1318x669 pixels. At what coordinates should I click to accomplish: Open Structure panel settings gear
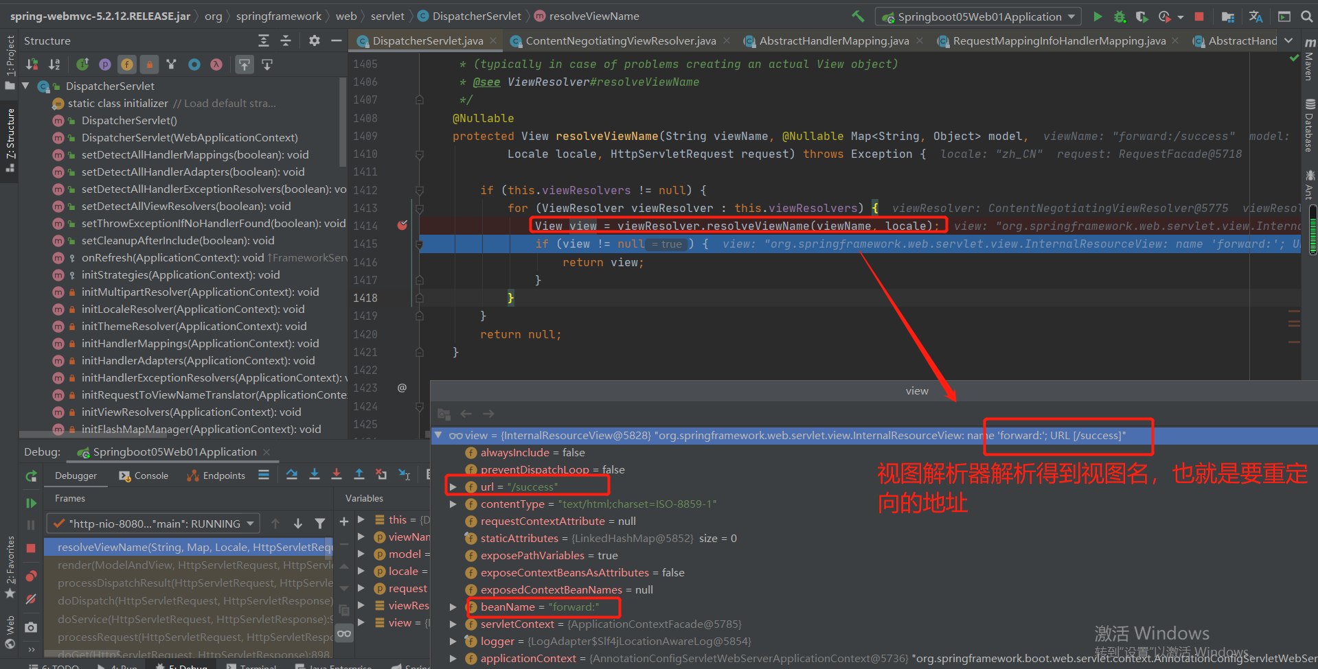point(314,40)
